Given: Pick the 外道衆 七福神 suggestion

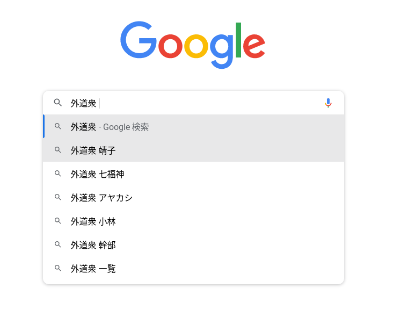Looking at the screenshot, I should tap(97, 174).
